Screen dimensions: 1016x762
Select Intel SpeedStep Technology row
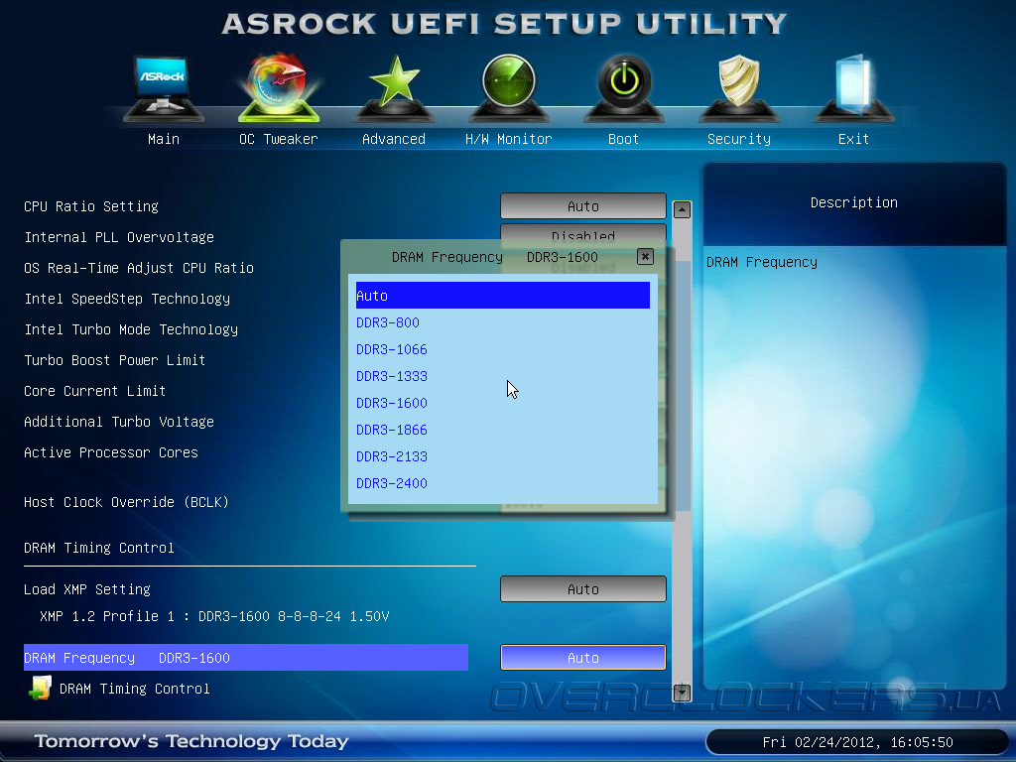pos(127,299)
